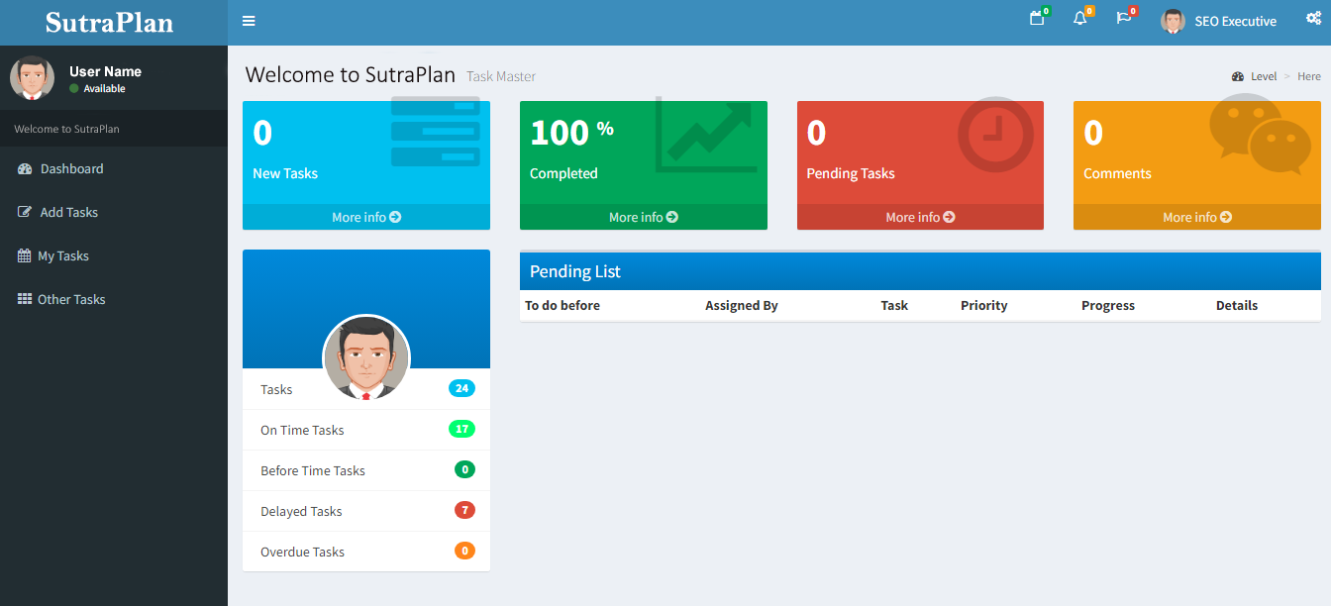Click the Other Tasks grid icon
The height and width of the screenshot is (606, 1331).
25,299
